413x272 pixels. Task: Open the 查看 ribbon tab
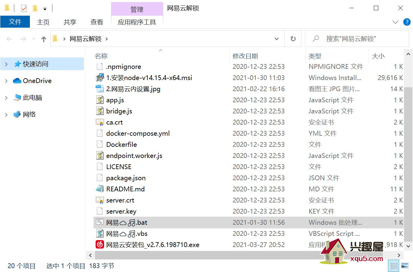(97, 22)
